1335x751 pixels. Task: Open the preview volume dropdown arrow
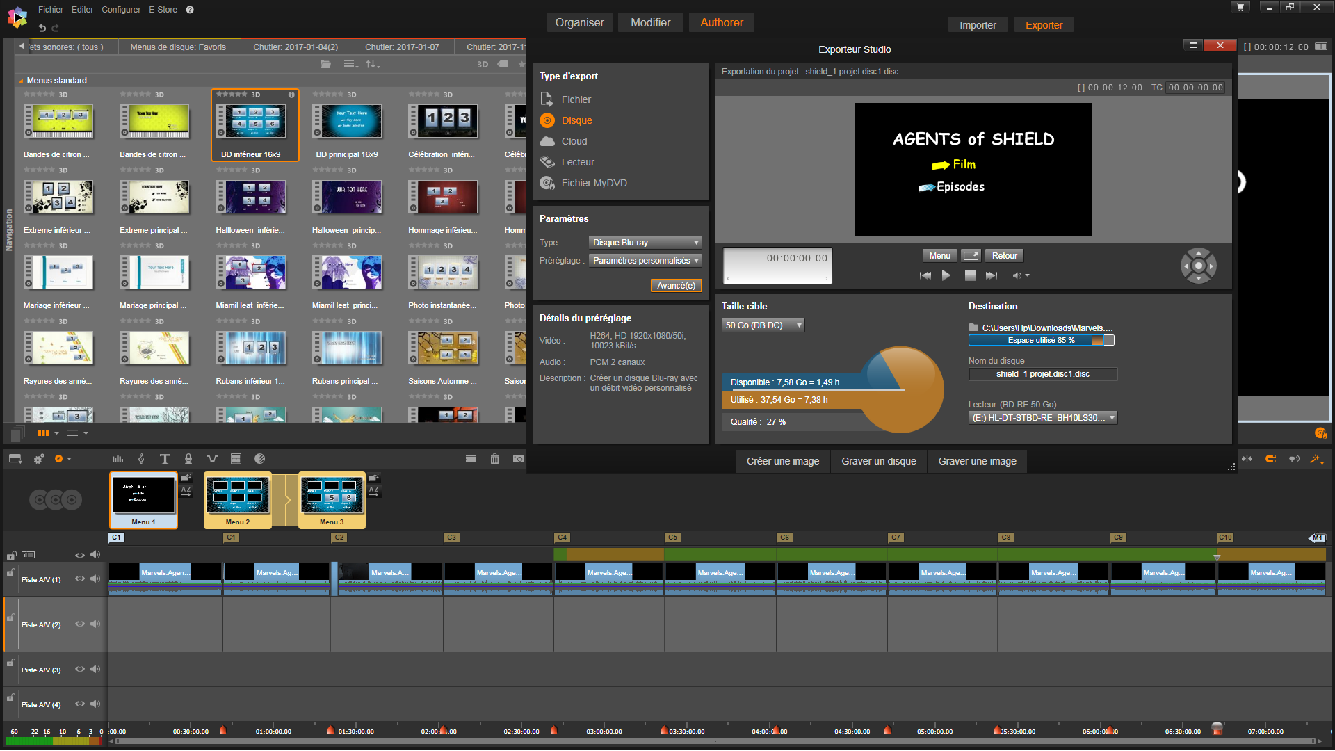coord(1027,276)
